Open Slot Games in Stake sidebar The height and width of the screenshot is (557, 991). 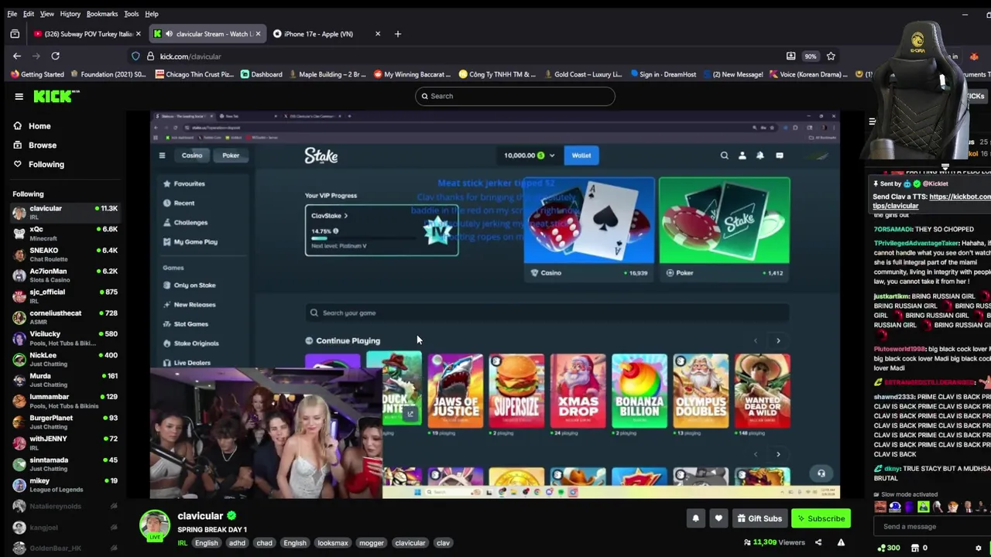pyautogui.click(x=185, y=323)
